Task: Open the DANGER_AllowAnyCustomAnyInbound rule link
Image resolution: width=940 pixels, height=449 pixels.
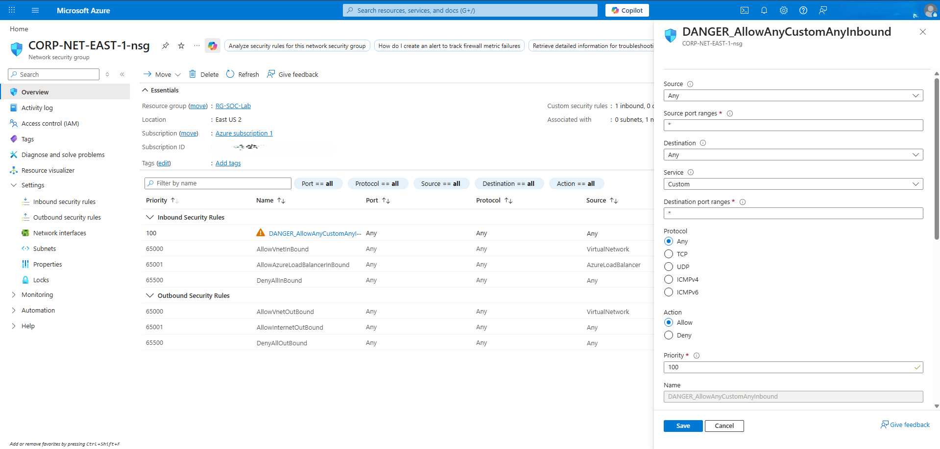Action: tap(315, 233)
